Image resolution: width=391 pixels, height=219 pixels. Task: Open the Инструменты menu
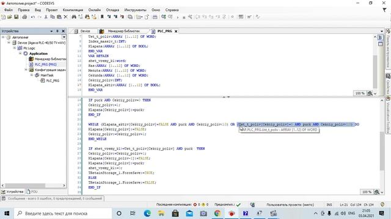(135, 10)
